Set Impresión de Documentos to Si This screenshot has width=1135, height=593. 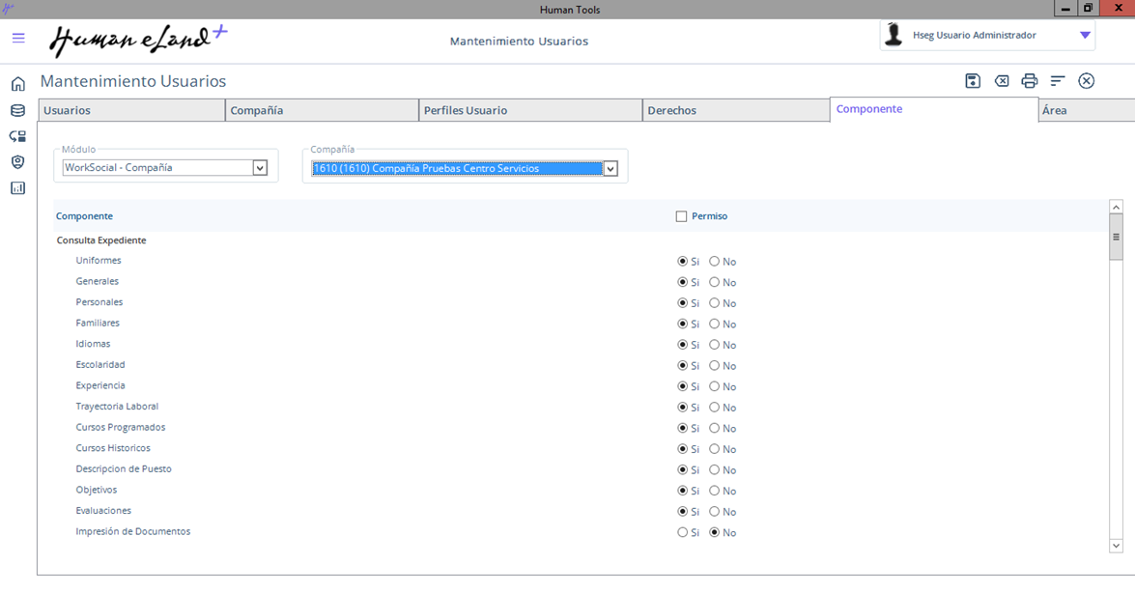683,533
